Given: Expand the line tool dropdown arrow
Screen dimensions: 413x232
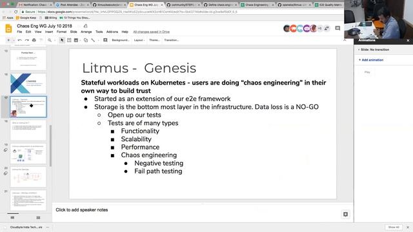Looking at the screenshot, I should (98, 40).
